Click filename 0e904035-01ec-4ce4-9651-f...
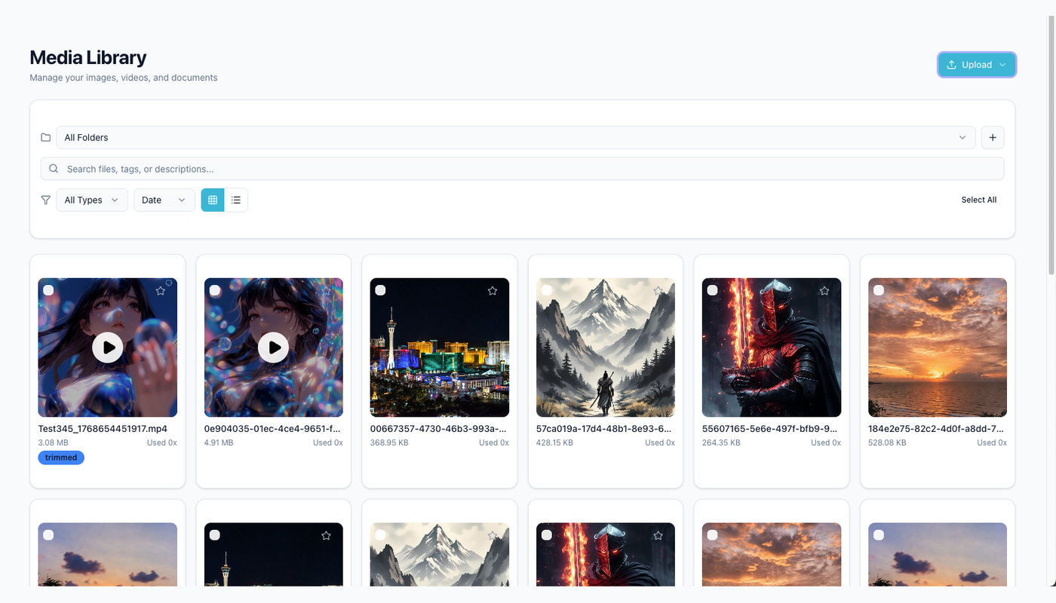Screen dimensions: 1056x603 click(x=274, y=429)
